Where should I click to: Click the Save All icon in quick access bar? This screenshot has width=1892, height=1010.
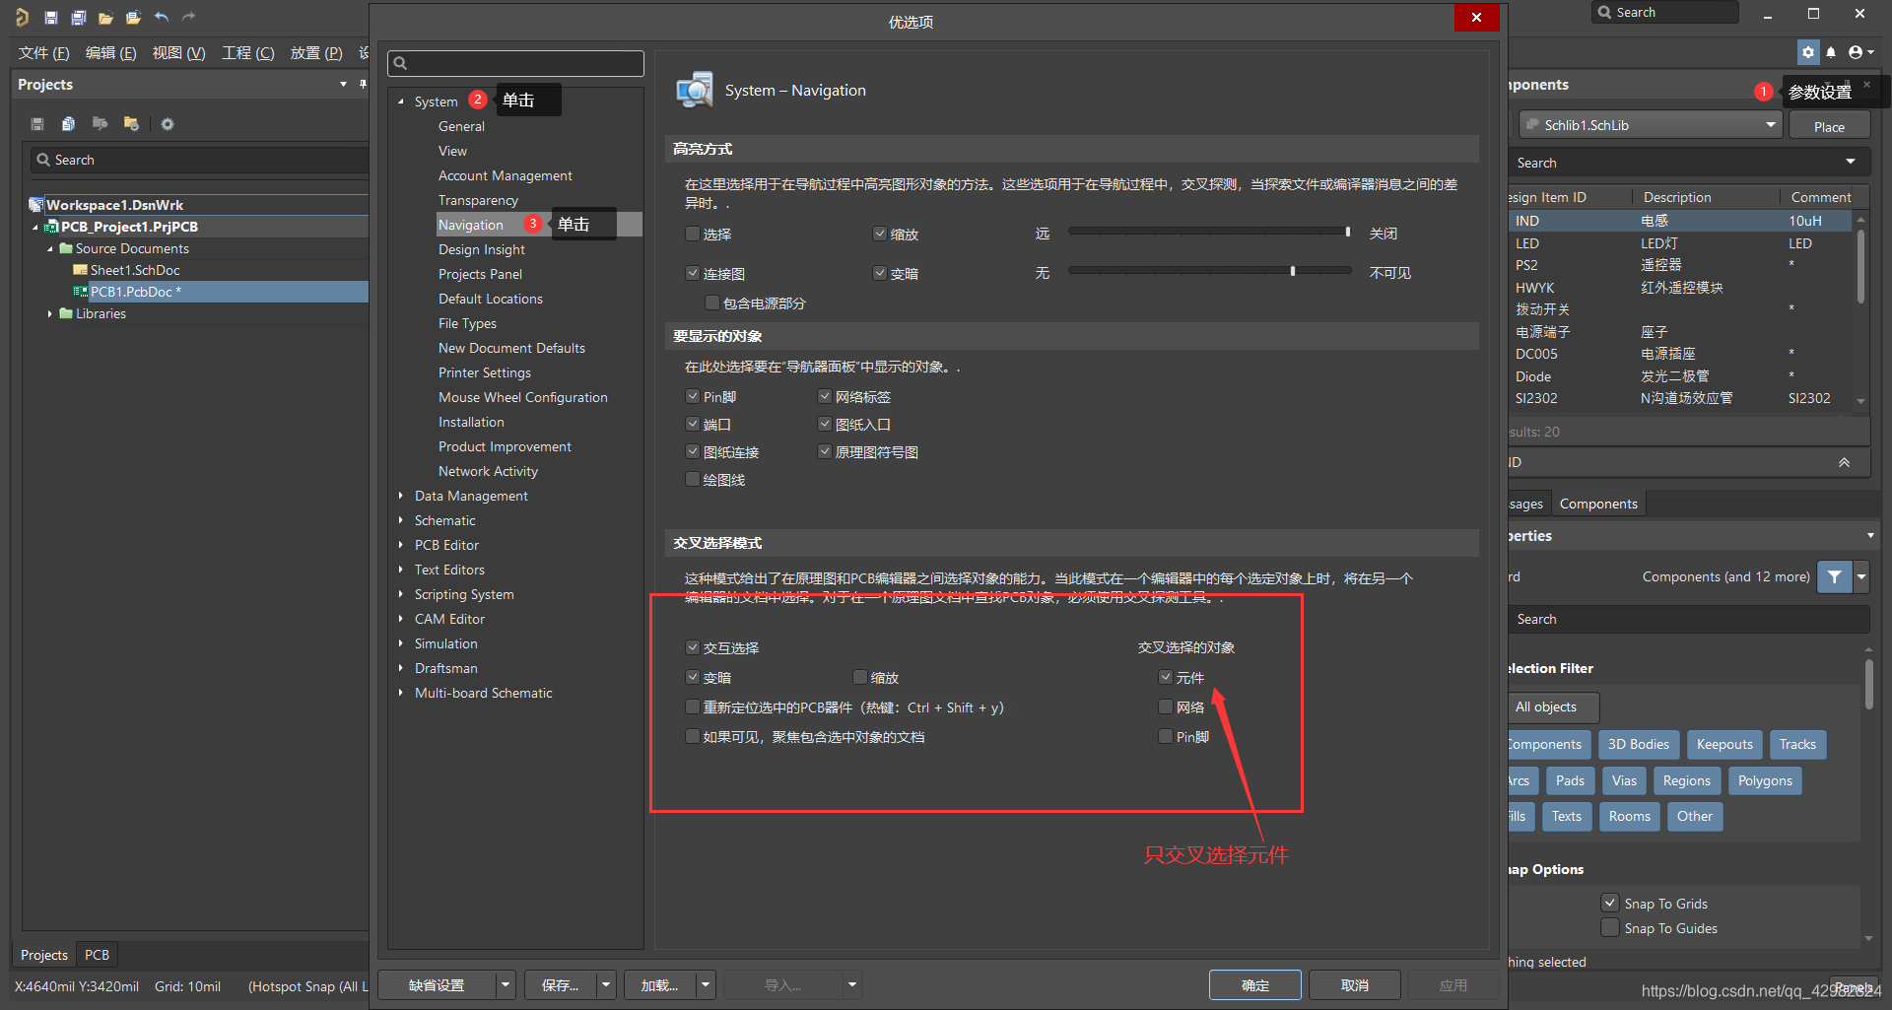[x=79, y=17]
